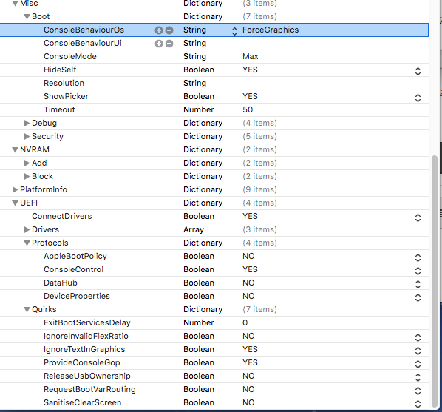Collapse the Protocols dictionary

tap(27, 243)
